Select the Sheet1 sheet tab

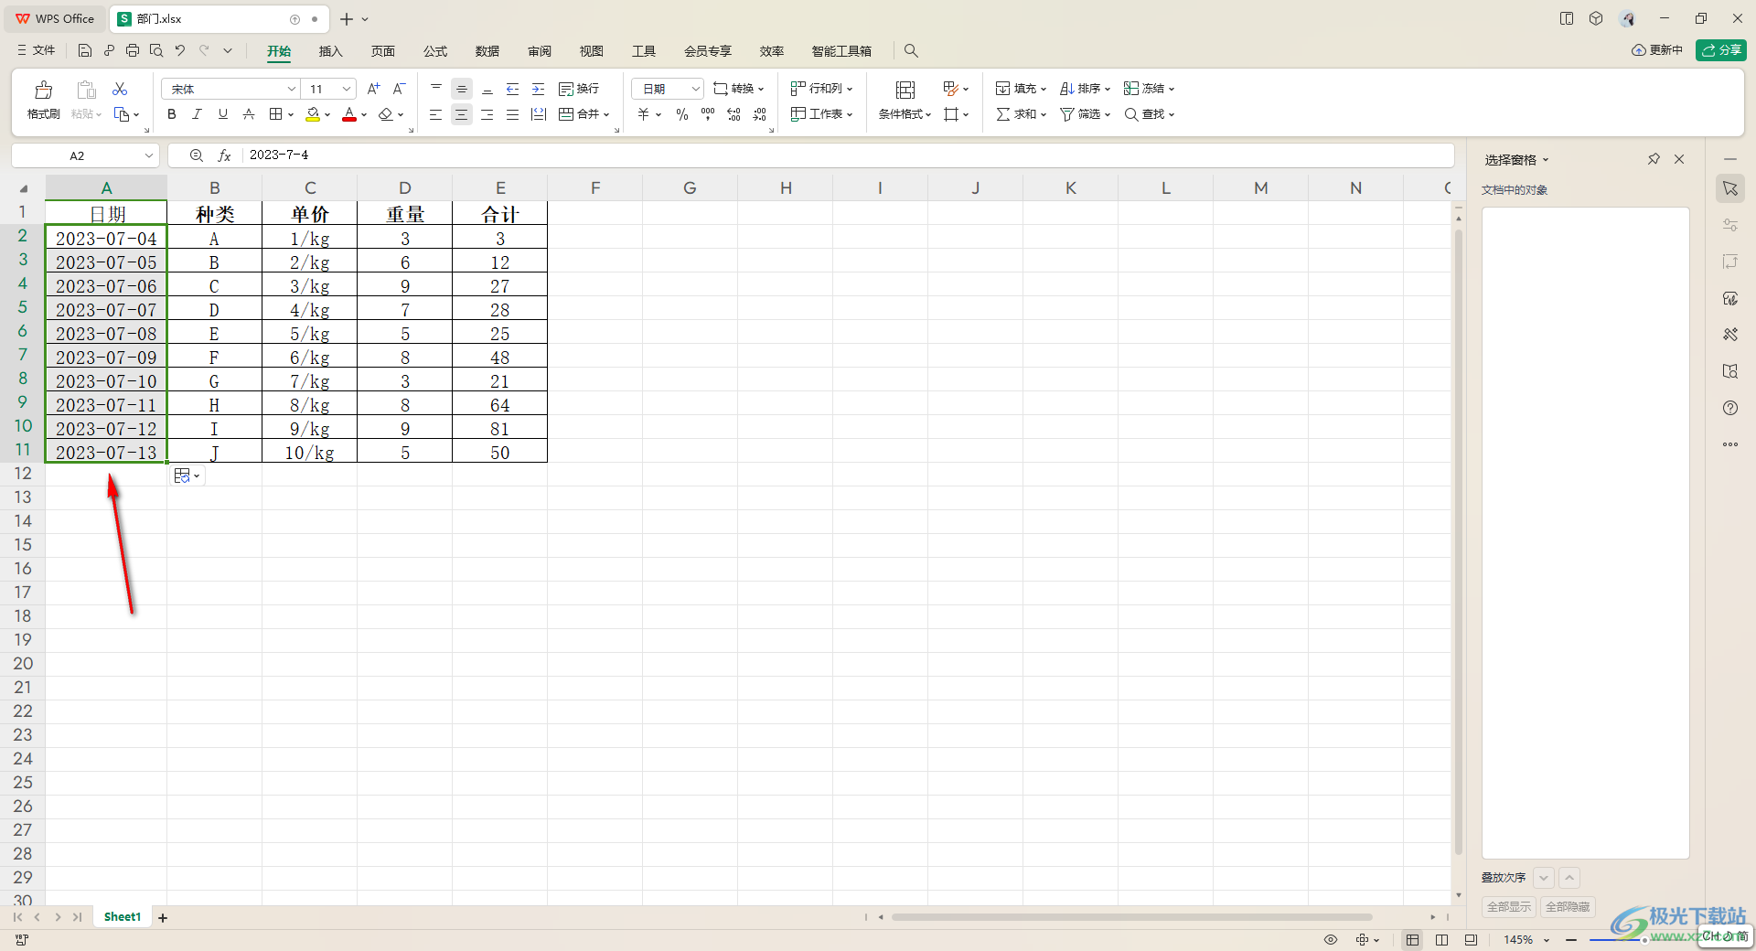click(123, 917)
